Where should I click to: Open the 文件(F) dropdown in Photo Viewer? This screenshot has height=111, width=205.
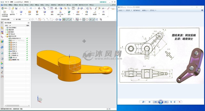(x=121, y=10)
